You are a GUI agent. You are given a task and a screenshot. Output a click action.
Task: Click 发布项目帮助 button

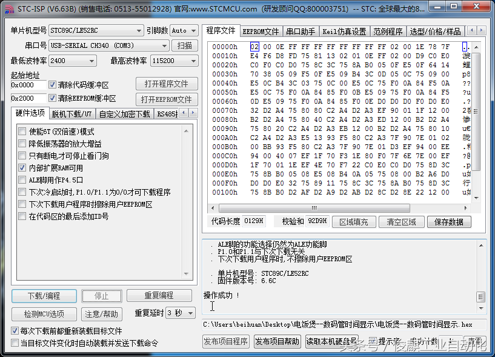277,341
